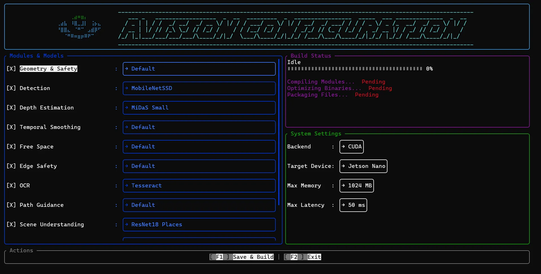Open the Path Guidance Default dropdown
This screenshot has width=541, height=274.
[x=199, y=205]
